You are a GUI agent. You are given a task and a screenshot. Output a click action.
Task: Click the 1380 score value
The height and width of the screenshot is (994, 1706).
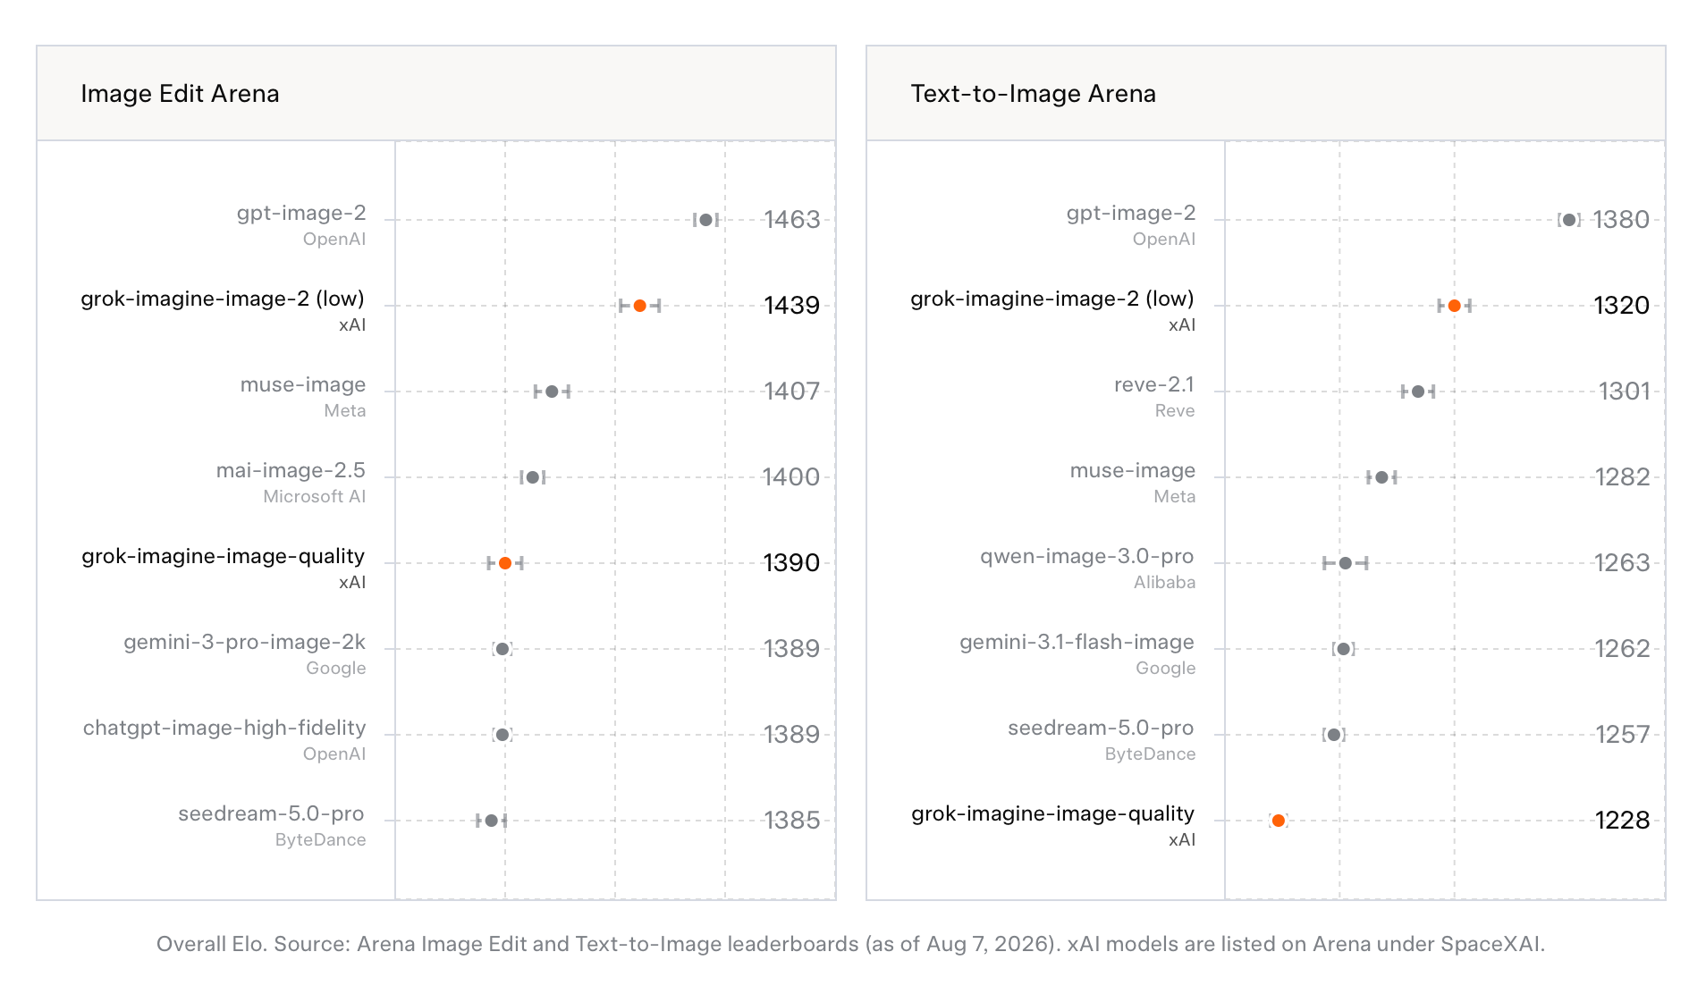click(x=1621, y=220)
